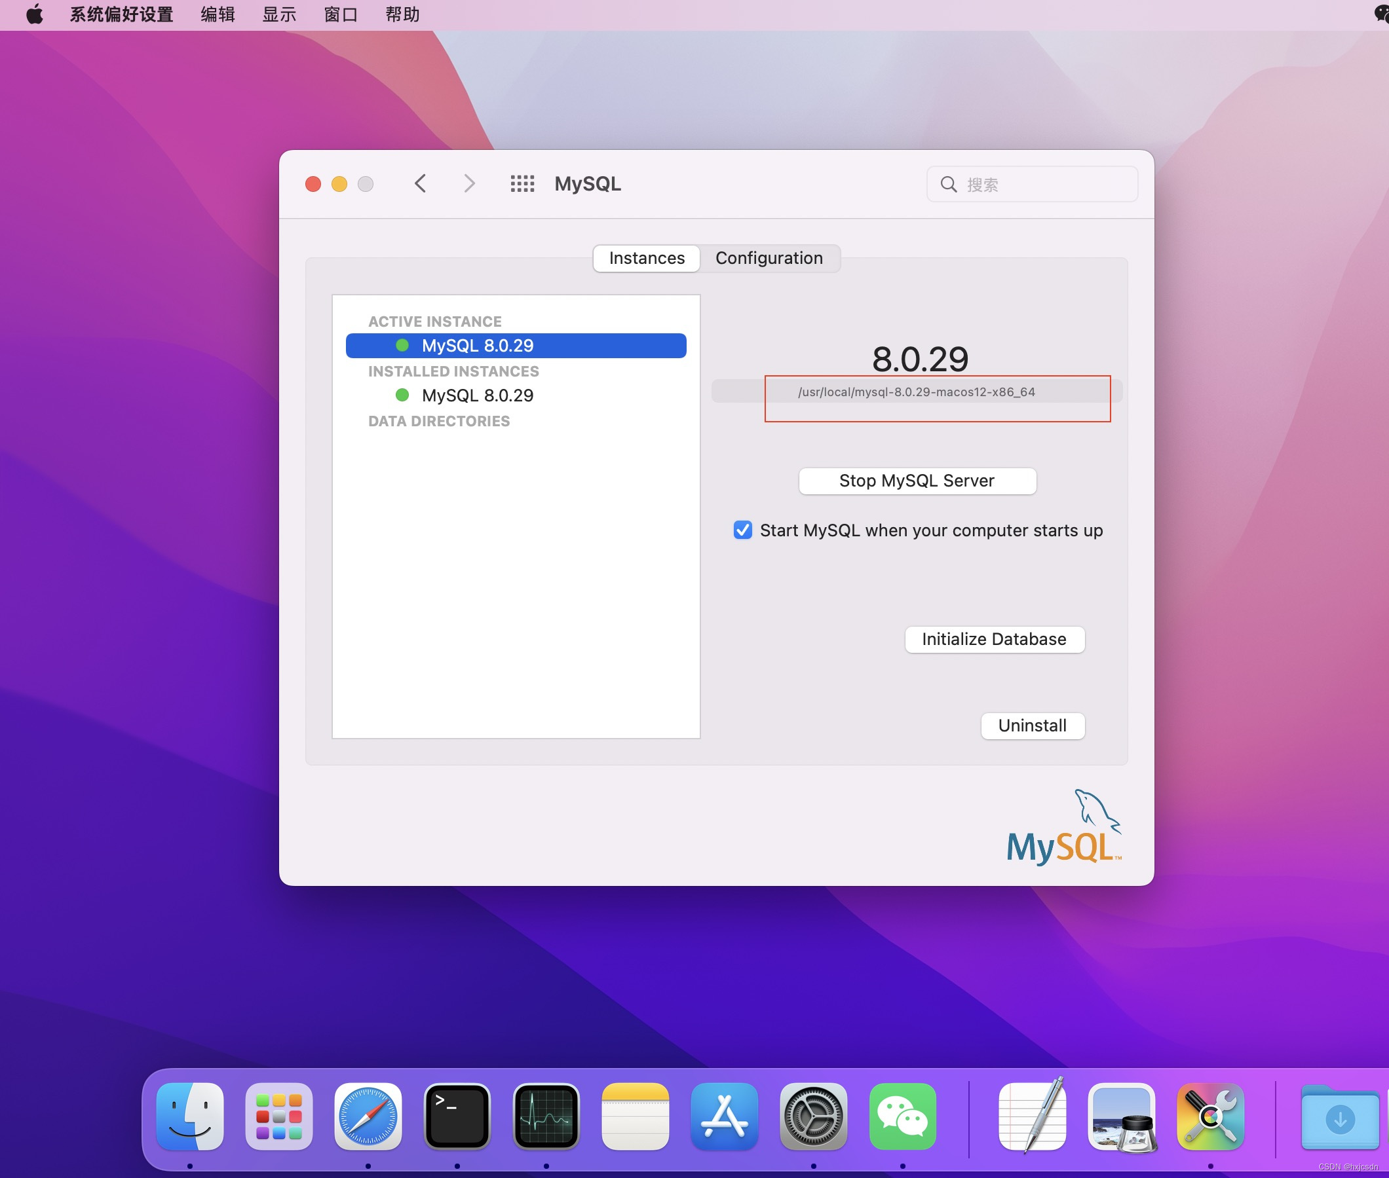This screenshot has height=1178, width=1389.
Task: Click the 搜索 search field
Action: click(1031, 184)
